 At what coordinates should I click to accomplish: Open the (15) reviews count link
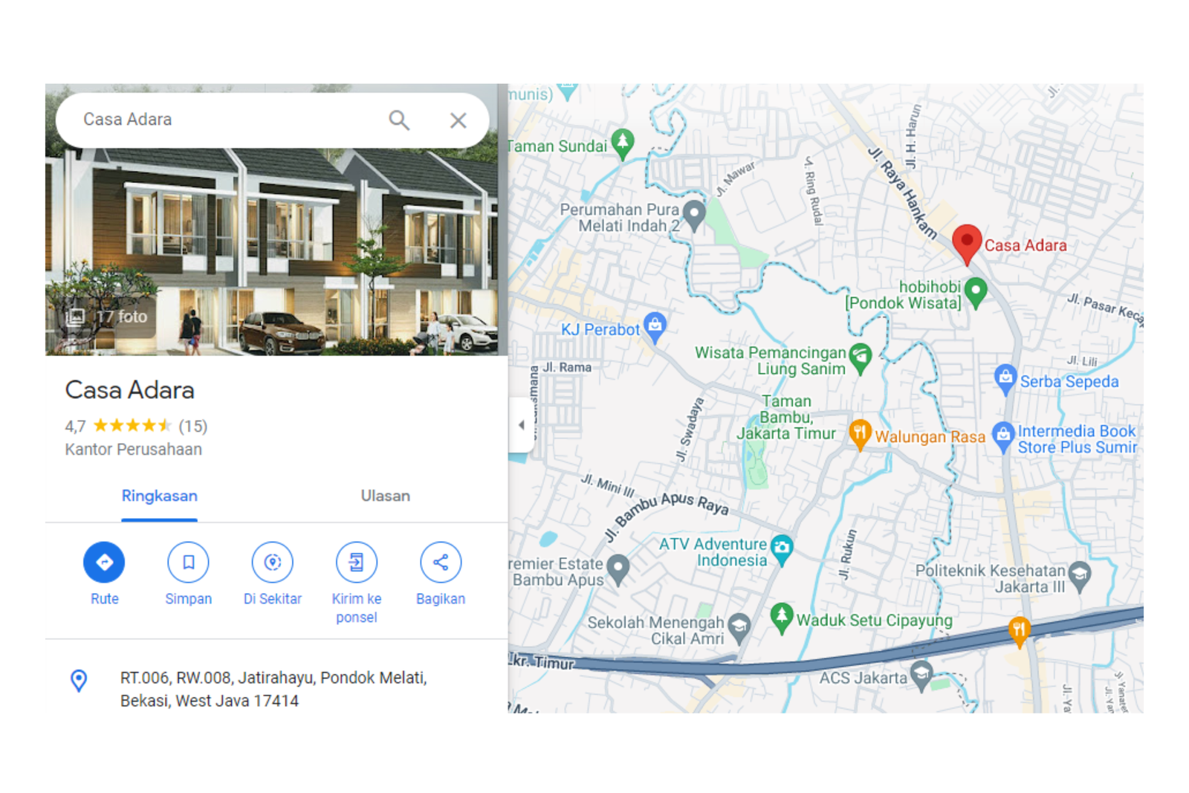click(193, 426)
